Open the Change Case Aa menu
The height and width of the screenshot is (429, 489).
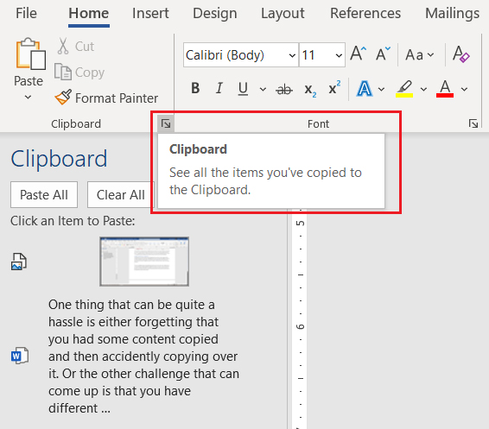(420, 55)
